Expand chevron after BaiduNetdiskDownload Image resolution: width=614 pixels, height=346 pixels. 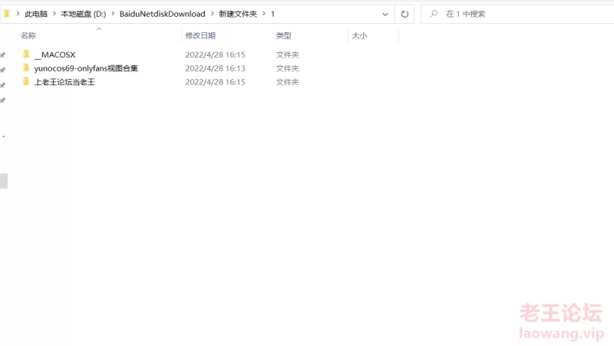pyautogui.click(x=213, y=14)
